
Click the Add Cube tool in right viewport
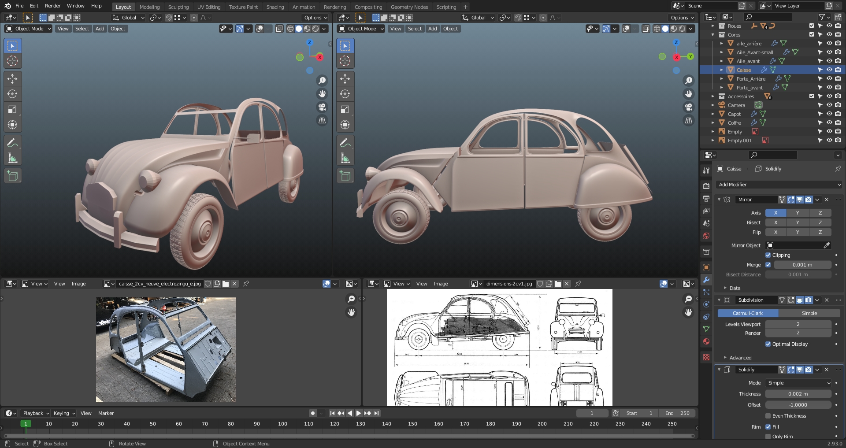pyautogui.click(x=345, y=176)
